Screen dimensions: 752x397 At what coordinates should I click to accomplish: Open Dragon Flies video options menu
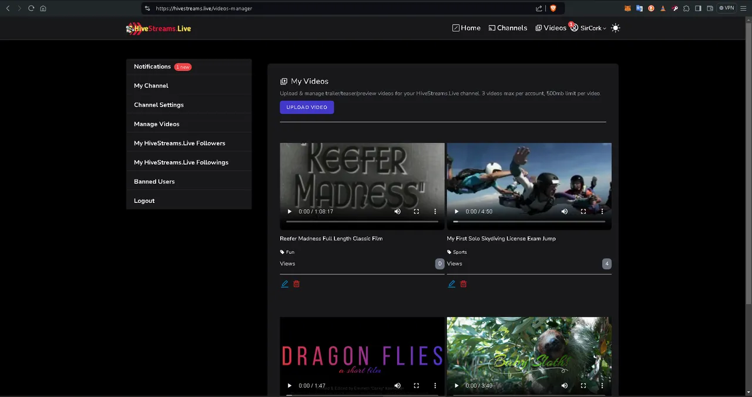435,386
